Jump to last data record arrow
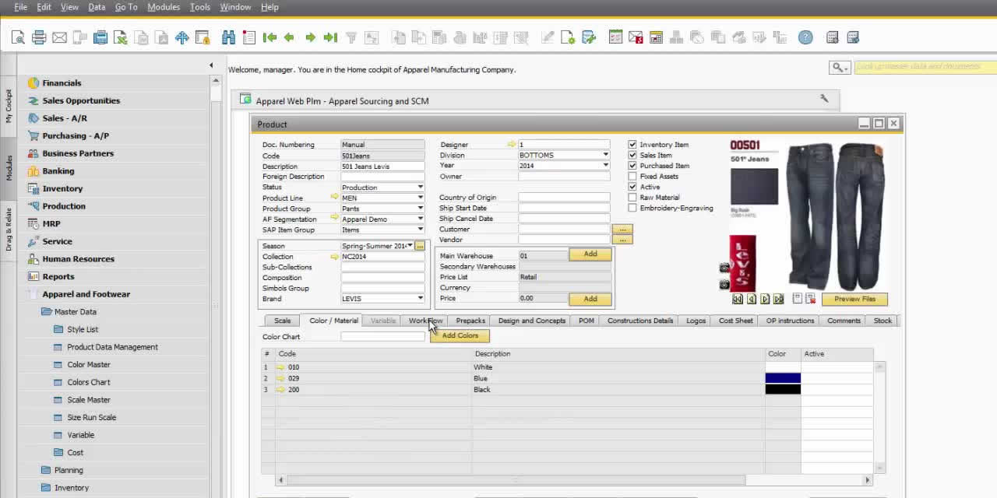 [x=330, y=37]
